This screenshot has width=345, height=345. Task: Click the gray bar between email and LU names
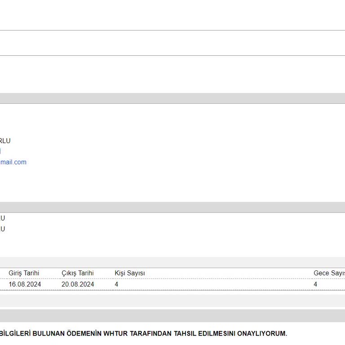(172, 207)
